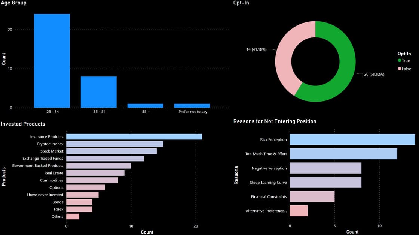The height and width of the screenshot is (235, 419).
Task: Select the Others bar
Action: point(73,216)
